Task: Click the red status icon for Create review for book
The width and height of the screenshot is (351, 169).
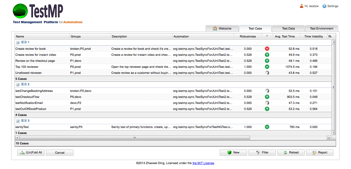Action: tap(267, 49)
